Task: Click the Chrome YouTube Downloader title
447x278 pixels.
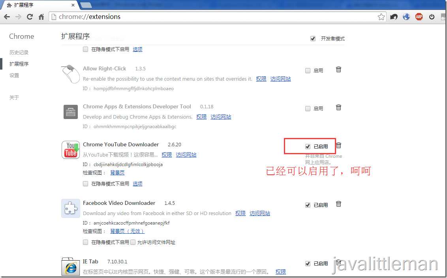Action: pos(121,144)
